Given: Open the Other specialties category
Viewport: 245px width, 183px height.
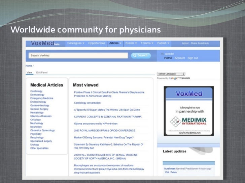Looking at the screenshot, I should (39, 148).
